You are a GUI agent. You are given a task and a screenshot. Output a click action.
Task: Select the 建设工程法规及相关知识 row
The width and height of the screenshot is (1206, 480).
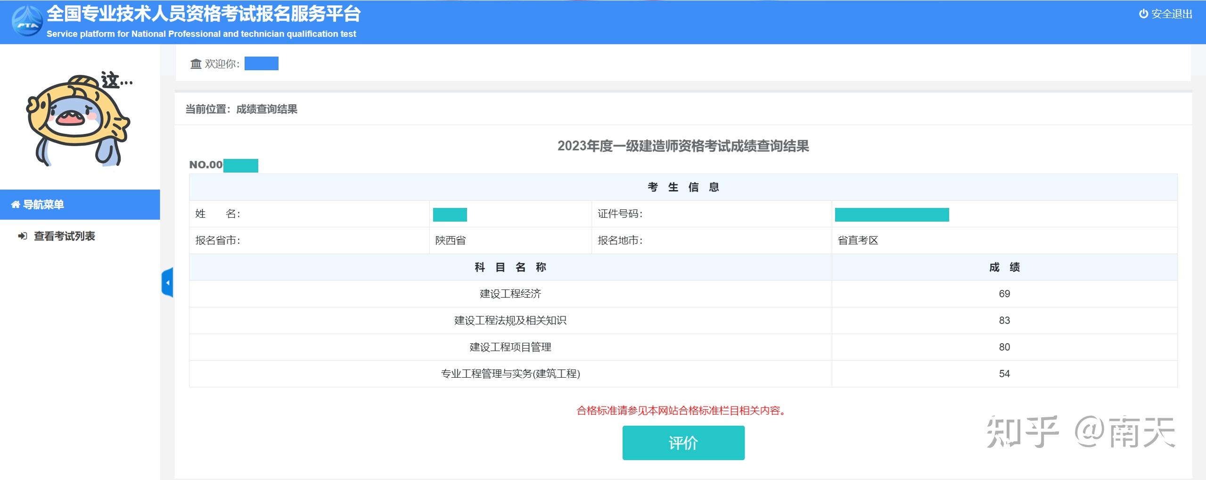click(510, 320)
